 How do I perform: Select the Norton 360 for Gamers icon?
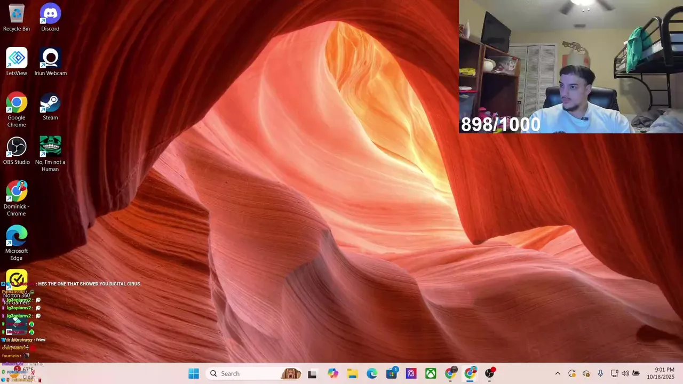17,288
